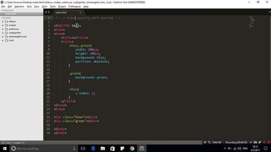The image size is (271, 152).
Task: Expand the htdocs folder arrow
Action: click(3, 22)
